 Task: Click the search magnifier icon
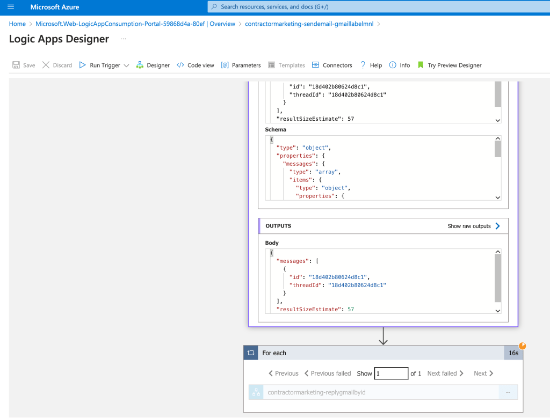click(x=214, y=6)
